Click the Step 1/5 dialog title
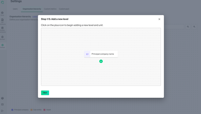The width and height of the screenshot is (201, 114). [55, 19]
